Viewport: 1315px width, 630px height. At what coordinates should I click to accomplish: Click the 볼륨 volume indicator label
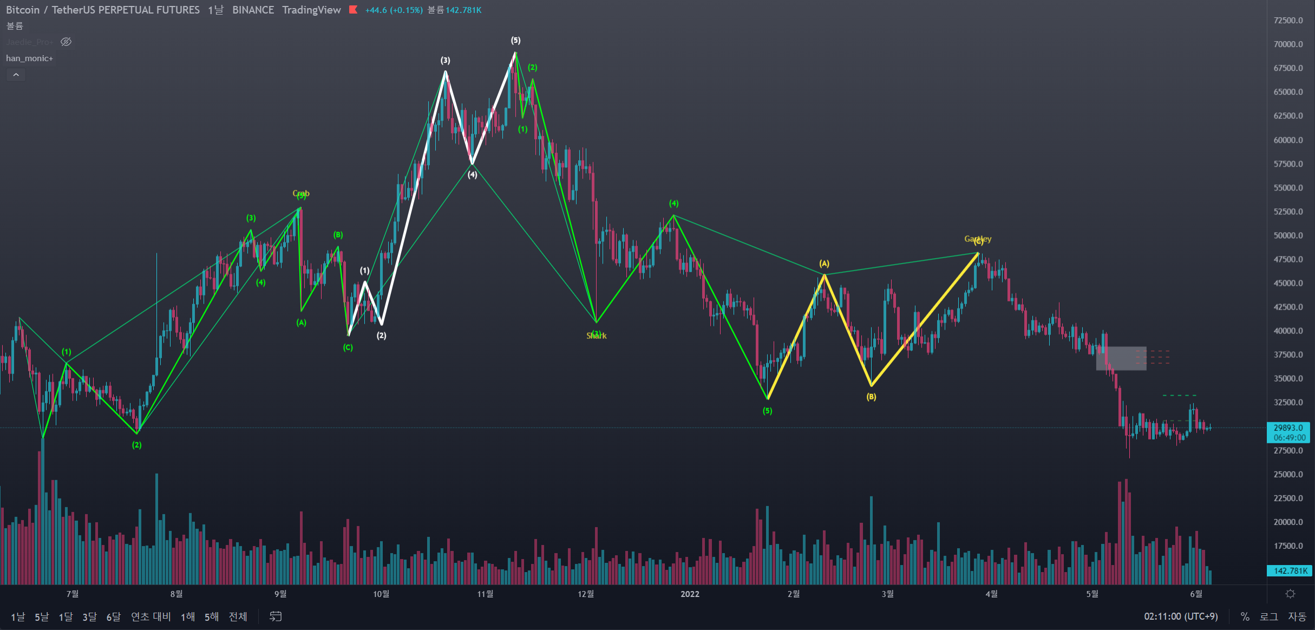tap(15, 26)
